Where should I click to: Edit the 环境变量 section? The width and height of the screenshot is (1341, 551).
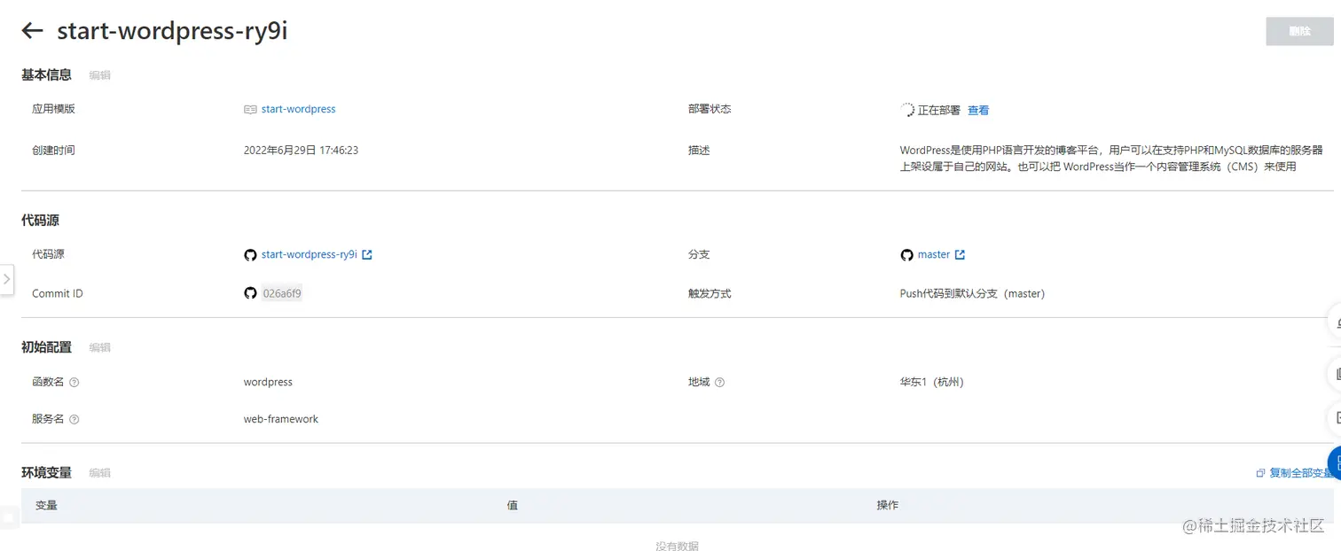point(100,473)
